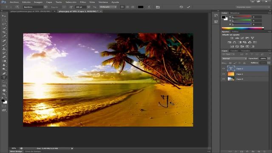Right align the text

pyautogui.click(x=133, y=7)
